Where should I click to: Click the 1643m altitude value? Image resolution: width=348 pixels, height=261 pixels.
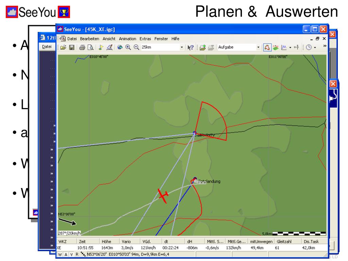point(107,248)
